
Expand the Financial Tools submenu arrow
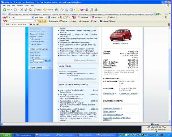[x=50, y=44]
